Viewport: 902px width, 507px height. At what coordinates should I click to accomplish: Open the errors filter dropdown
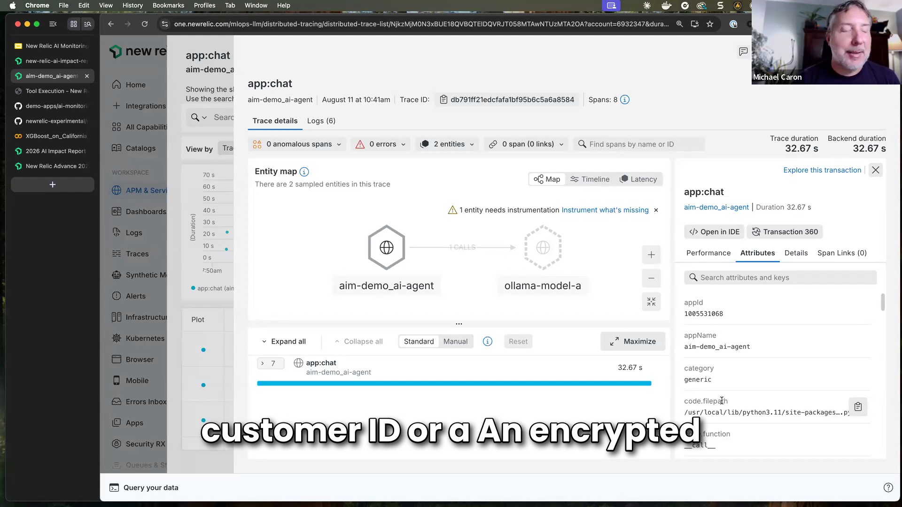tap(381, 144)
